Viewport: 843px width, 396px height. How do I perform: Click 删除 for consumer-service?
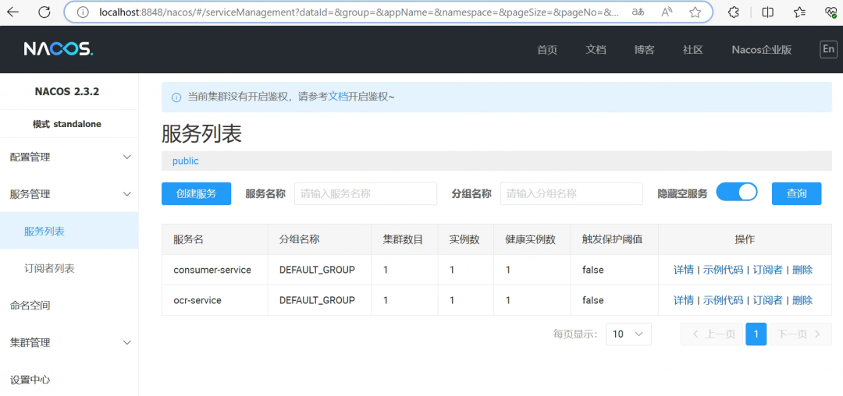click(802, 270)
